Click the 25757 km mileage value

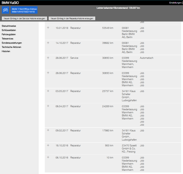108,91
